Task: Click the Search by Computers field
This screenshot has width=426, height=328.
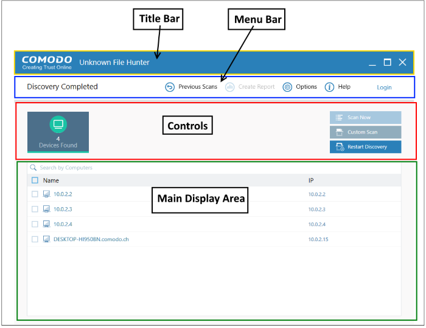Action: click(214, 168)
